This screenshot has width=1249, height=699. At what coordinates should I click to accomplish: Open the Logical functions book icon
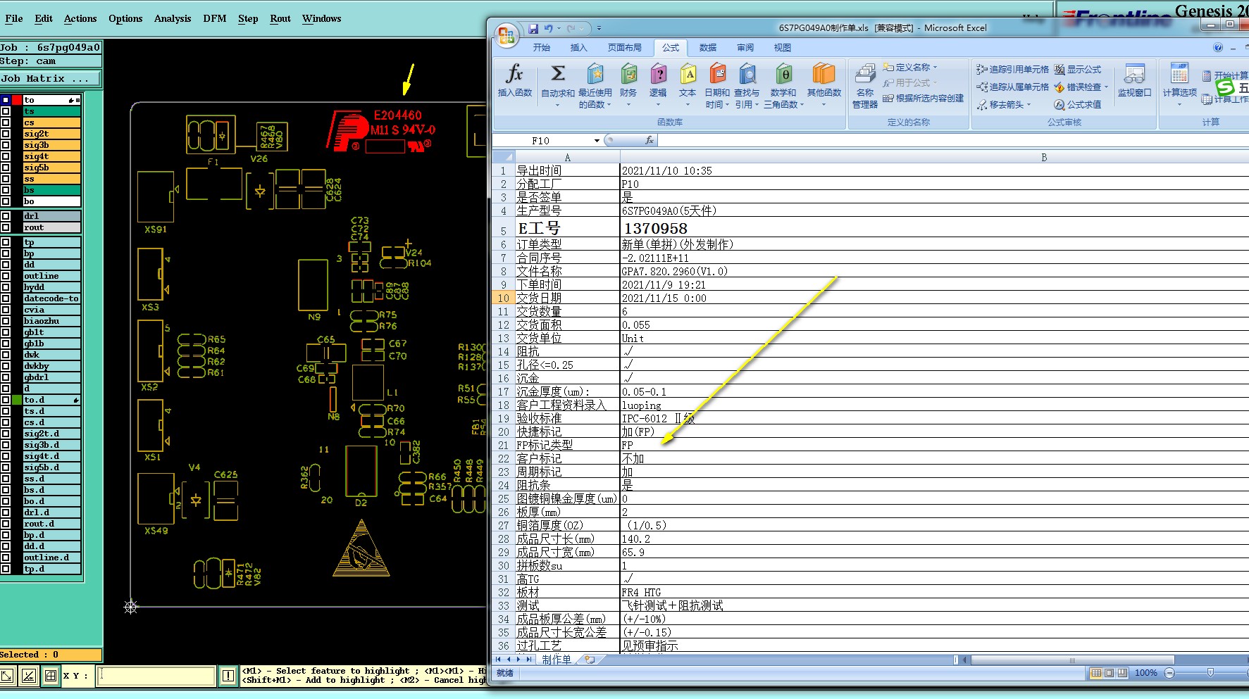click(658, 74)
